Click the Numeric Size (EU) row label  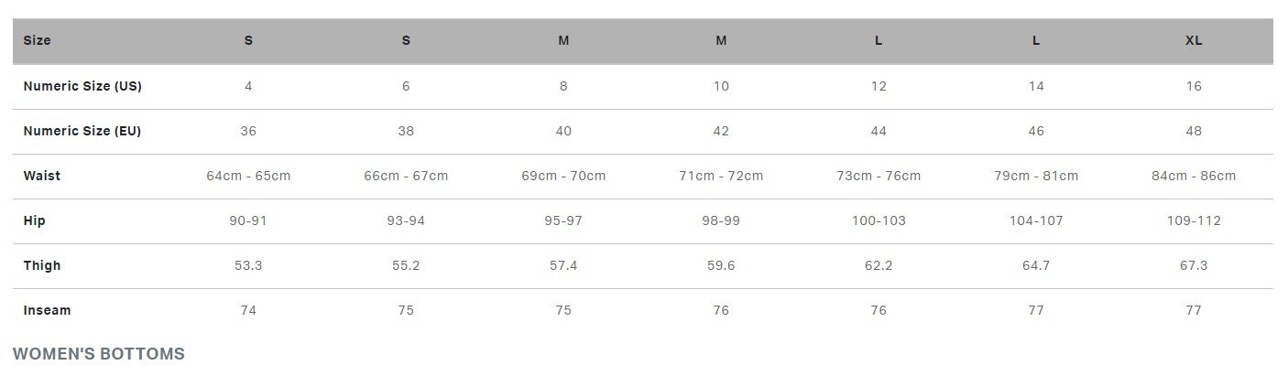82,131
